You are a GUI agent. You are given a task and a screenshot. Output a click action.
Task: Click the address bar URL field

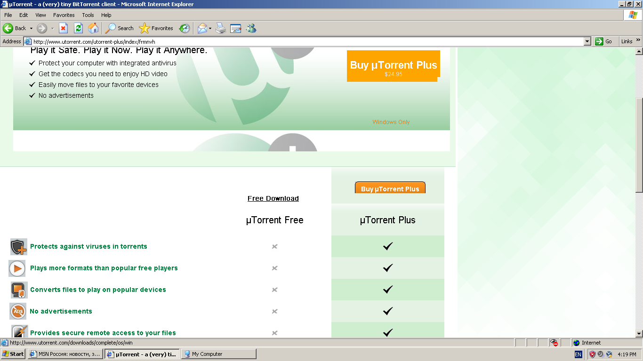(304, 41)
